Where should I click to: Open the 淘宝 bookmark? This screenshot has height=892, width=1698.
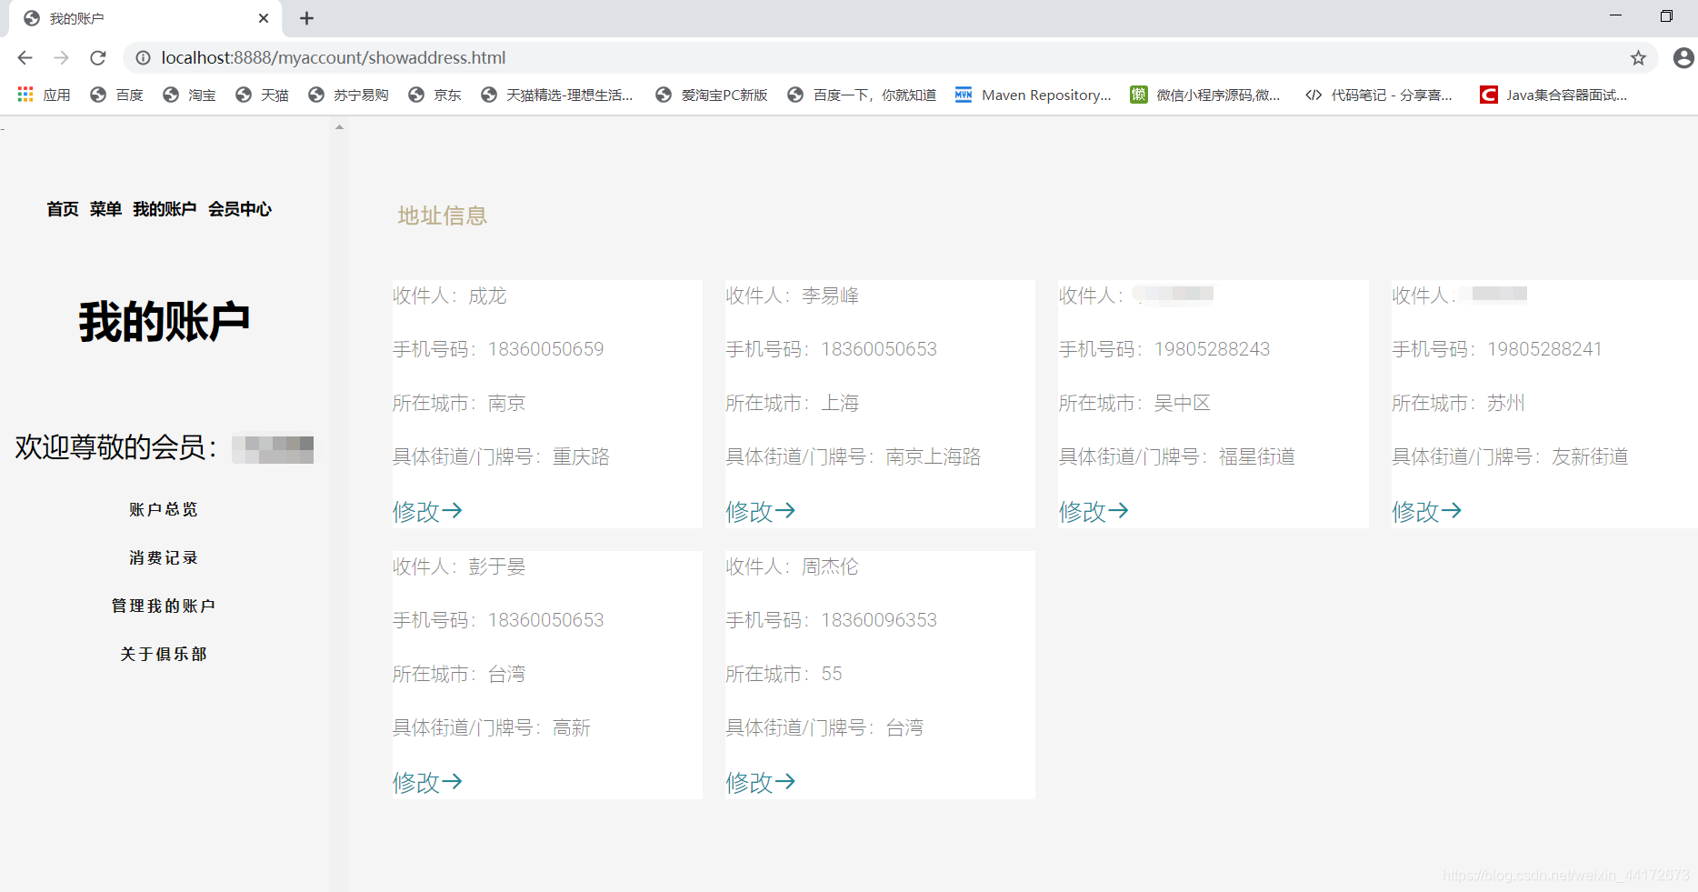point(189,95)
